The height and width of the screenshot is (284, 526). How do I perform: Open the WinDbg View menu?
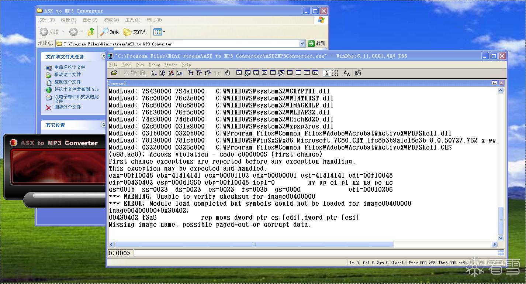click(x=140, y=65)
